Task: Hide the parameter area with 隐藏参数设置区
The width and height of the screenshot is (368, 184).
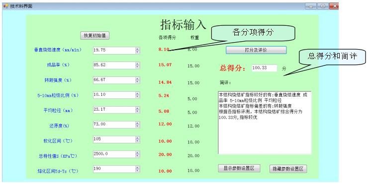Action: [x=288, y=169]
